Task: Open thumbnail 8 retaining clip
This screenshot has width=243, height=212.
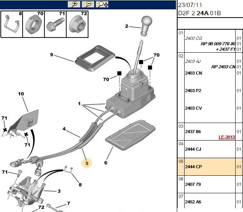Action: tap(12, 24)
